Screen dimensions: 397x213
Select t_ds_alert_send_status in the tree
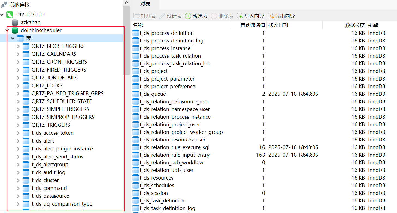57,157
